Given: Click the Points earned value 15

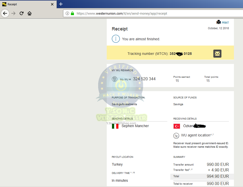Looking at the screenshot, I should (x=177, y=81).
